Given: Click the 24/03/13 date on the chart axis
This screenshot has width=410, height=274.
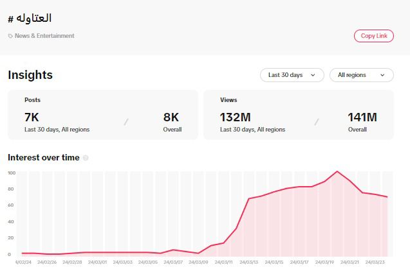Looking at the screenshot, I should point(248,262).
